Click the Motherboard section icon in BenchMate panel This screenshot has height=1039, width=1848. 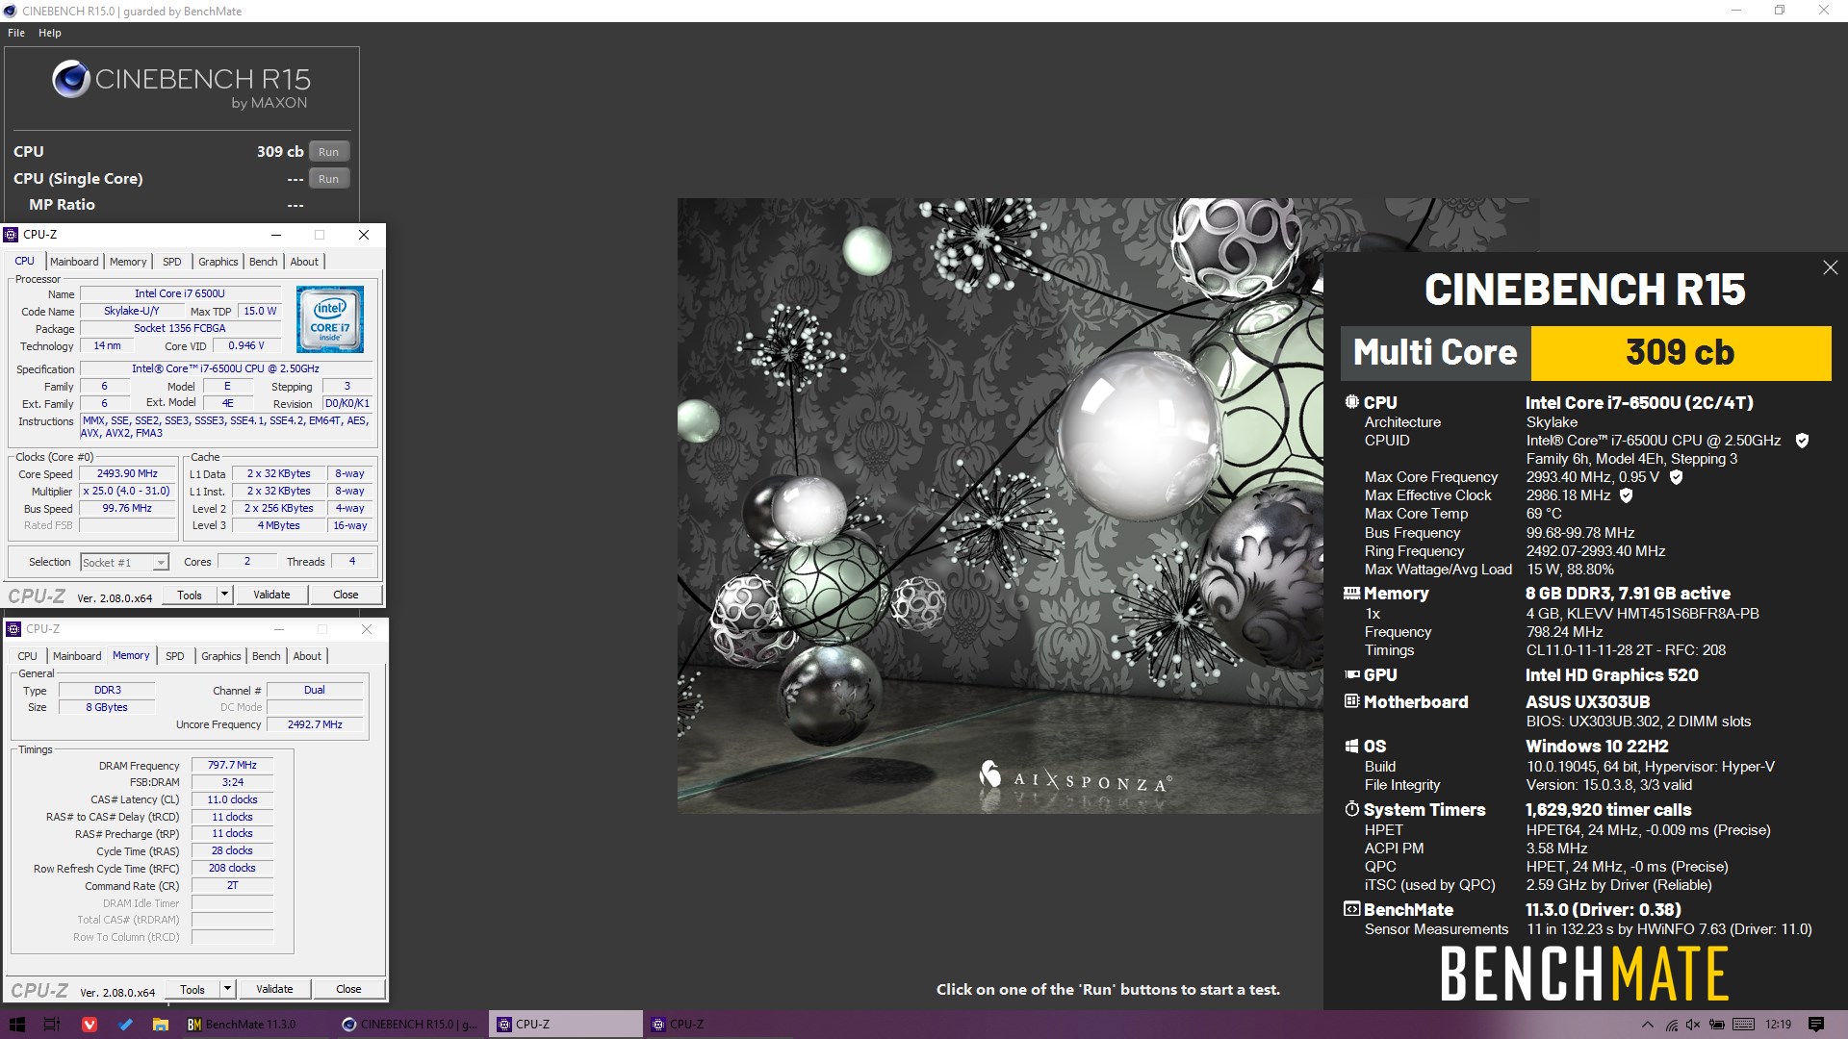1352,701
